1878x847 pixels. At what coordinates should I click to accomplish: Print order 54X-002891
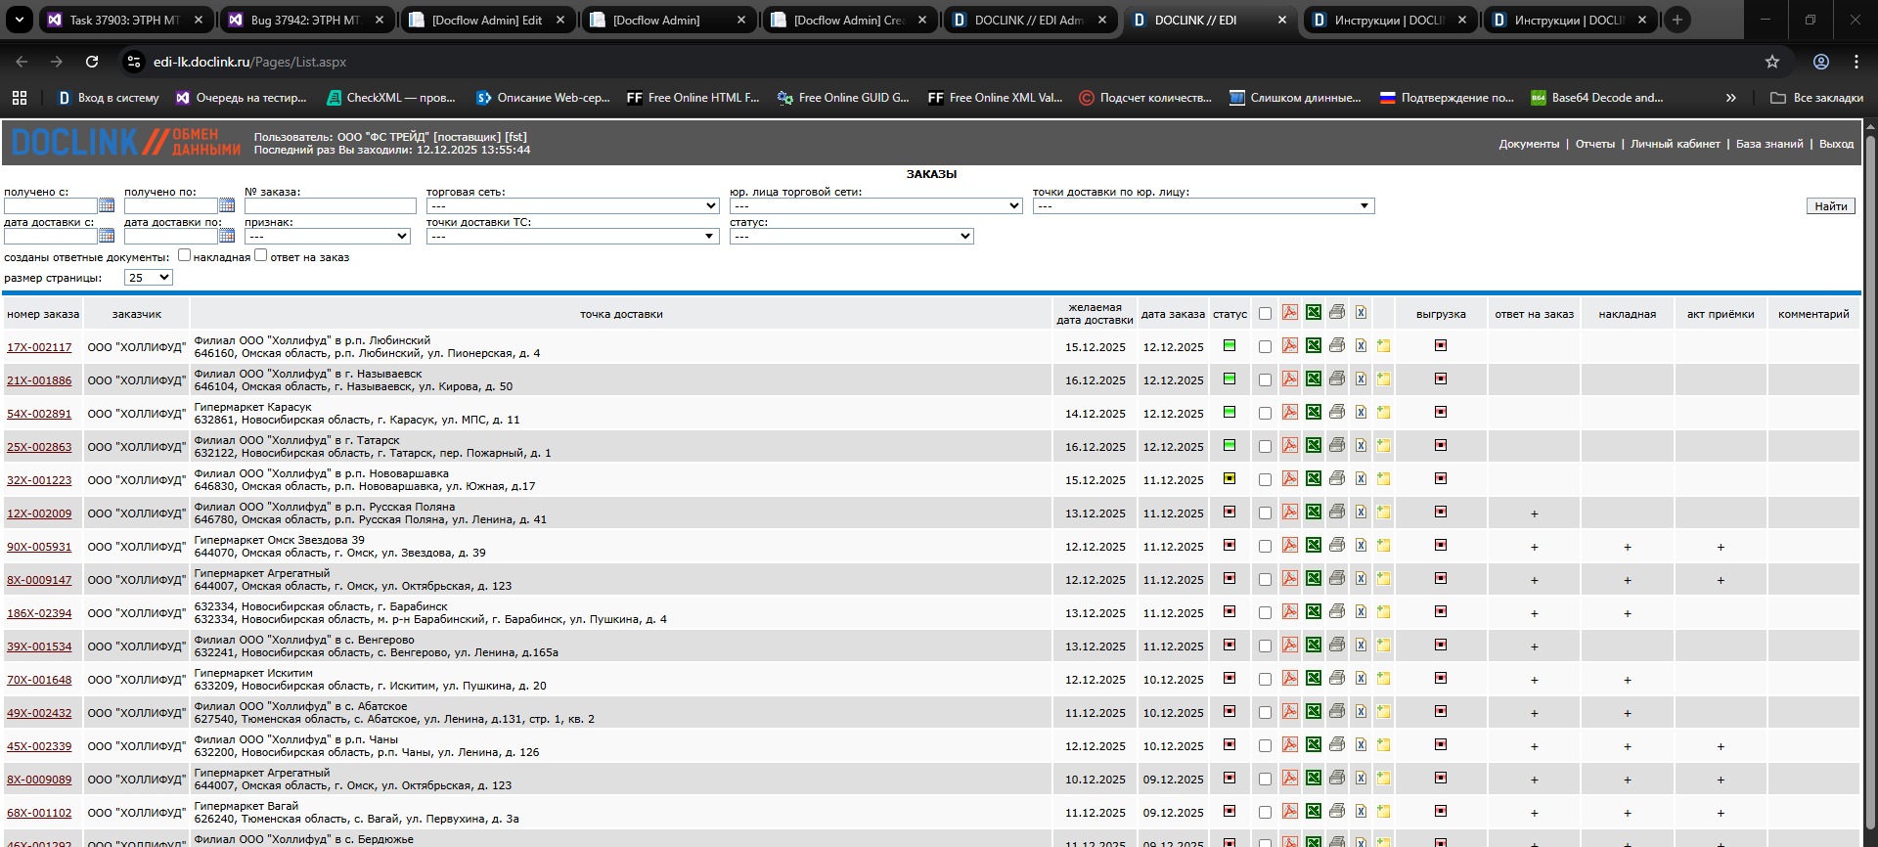pyautogui.click(x=1337, y=413)
